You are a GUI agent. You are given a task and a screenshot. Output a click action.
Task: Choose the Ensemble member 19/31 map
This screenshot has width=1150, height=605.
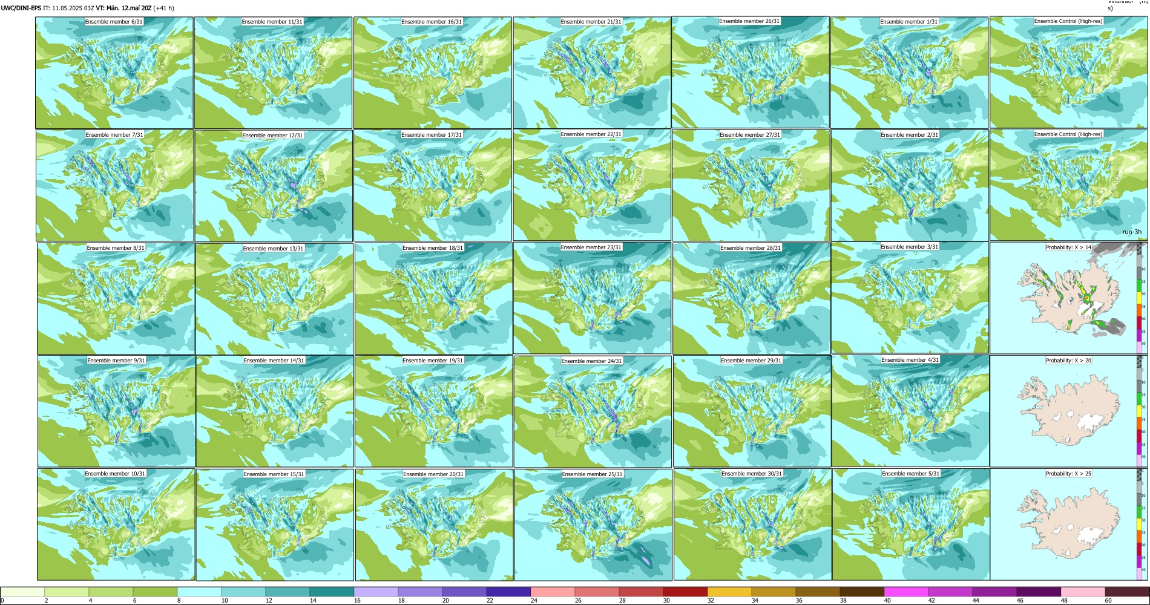tap(434, 411)
